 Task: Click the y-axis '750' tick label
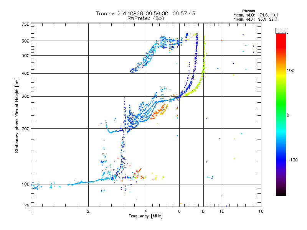click(x=25, y=24)
